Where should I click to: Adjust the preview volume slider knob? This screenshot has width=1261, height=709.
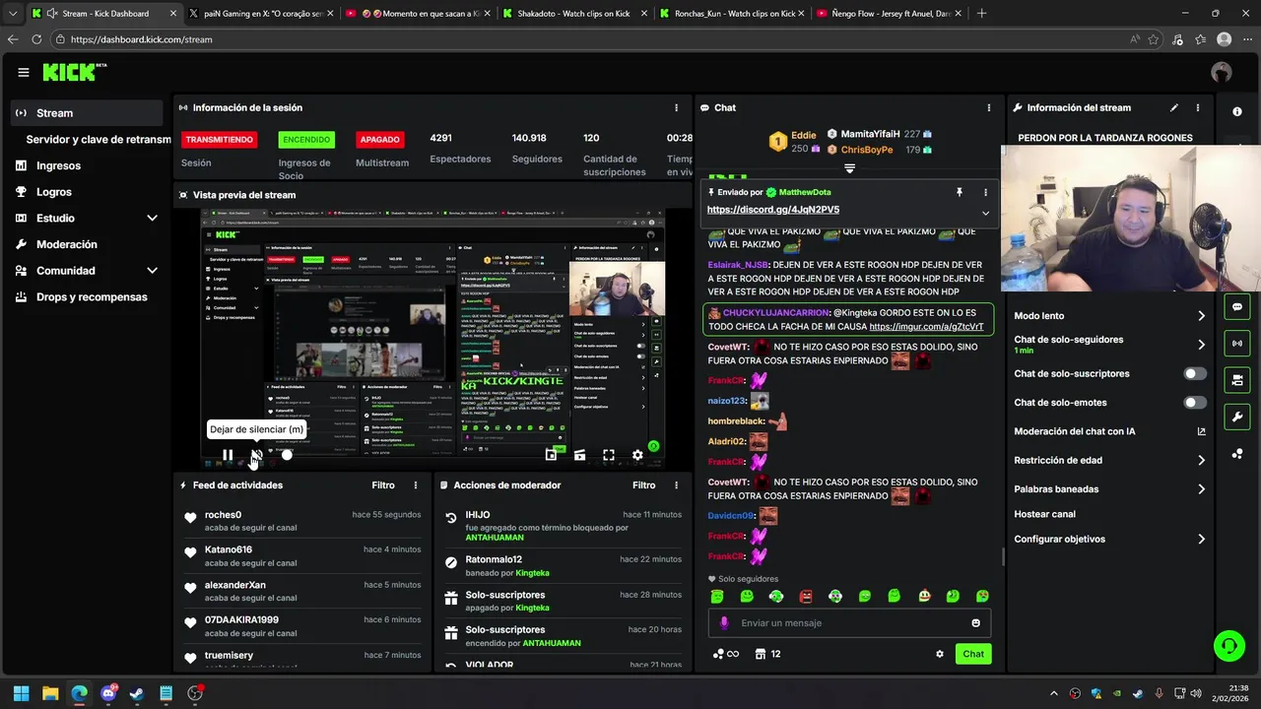click(x=287, y=455)
